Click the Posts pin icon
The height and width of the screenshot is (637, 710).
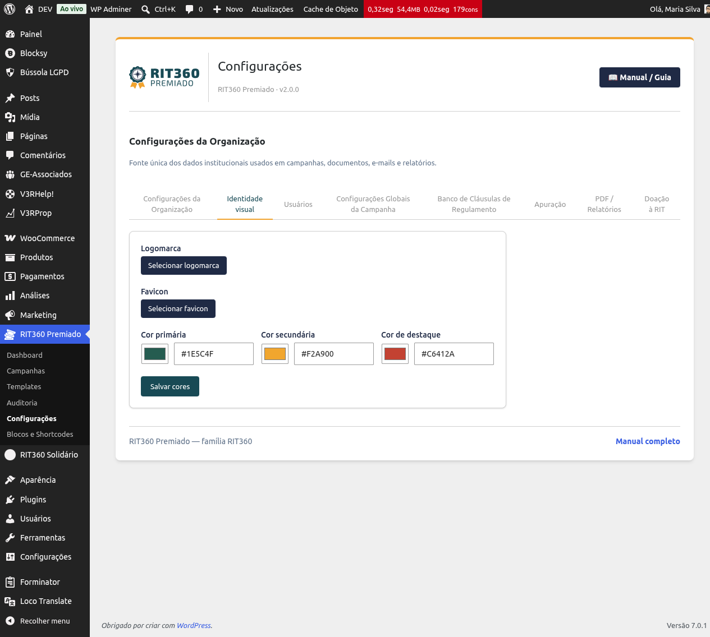[x=10, y=98]
